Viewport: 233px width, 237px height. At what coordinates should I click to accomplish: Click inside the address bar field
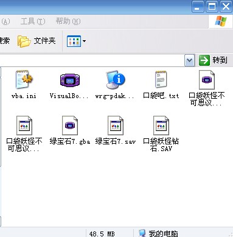(92, 60)
